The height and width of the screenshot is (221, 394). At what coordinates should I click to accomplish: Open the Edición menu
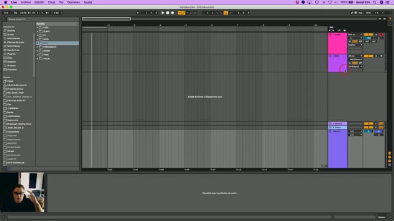[x=39, y=2]
